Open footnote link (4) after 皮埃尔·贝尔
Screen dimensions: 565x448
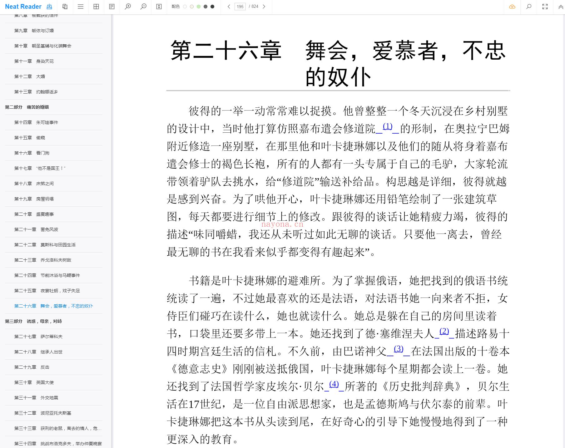(334, 384)
